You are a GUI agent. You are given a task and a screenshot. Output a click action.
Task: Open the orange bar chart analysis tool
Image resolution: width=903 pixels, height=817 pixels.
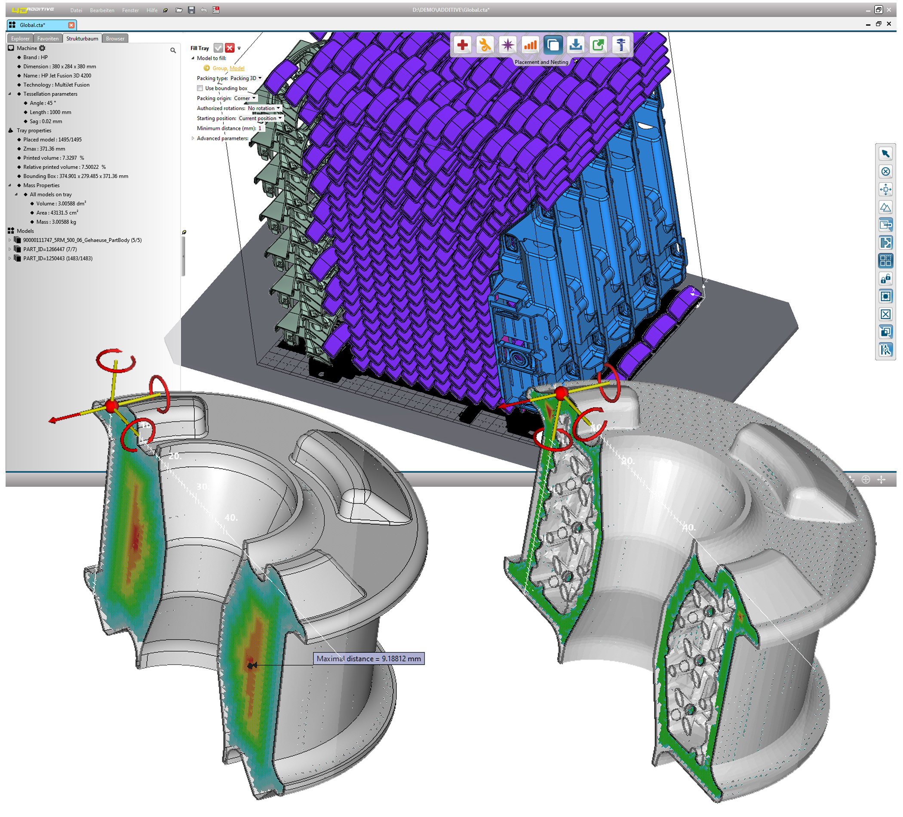(x=531, y=45)
